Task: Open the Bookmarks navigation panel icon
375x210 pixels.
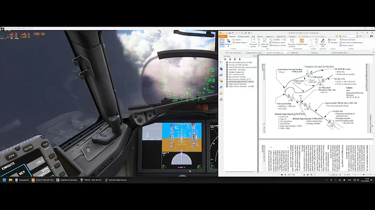Action: (221, 63)
